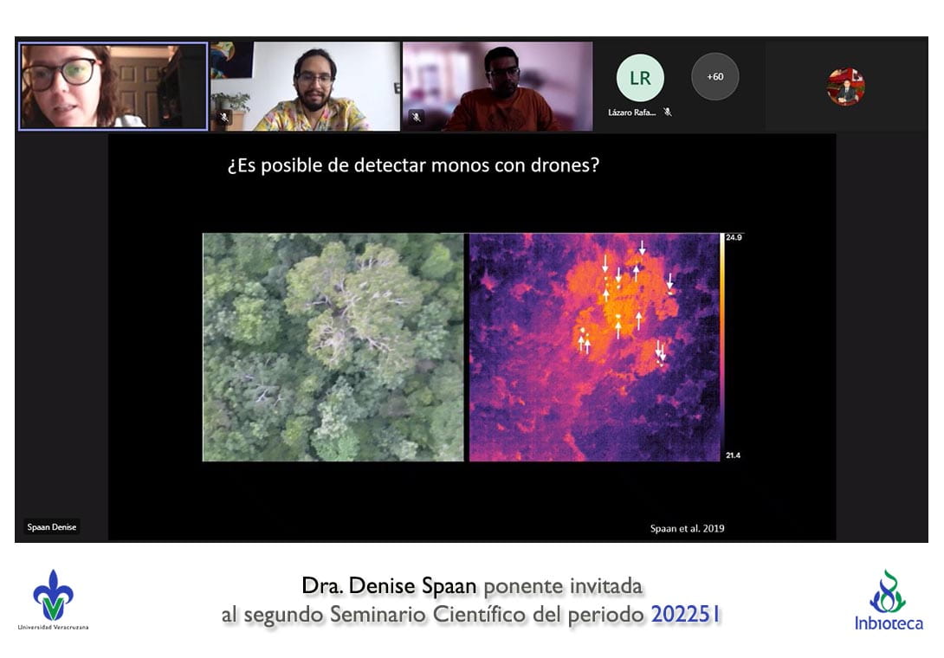The height and width of the screenshot is (658, 944).
Task: Click the slide title about detecting monkeys with drones
Action: click(413, 165)
